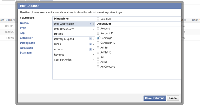Open the Clicks metrics category
Screen dimensions: 200x105
[74, 44]
